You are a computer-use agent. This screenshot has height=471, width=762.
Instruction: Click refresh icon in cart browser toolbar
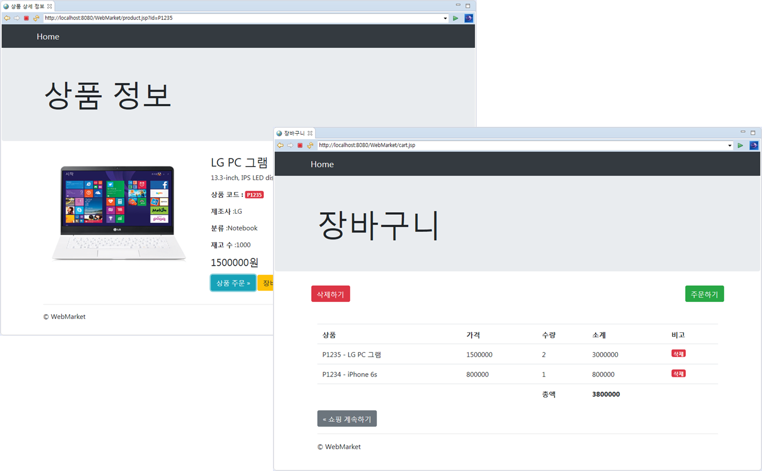[310, 146]
